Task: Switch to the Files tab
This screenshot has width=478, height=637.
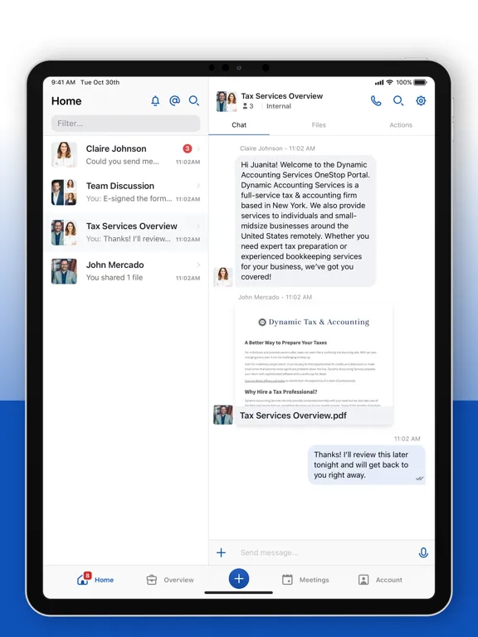Action: [x=319, y=125]
